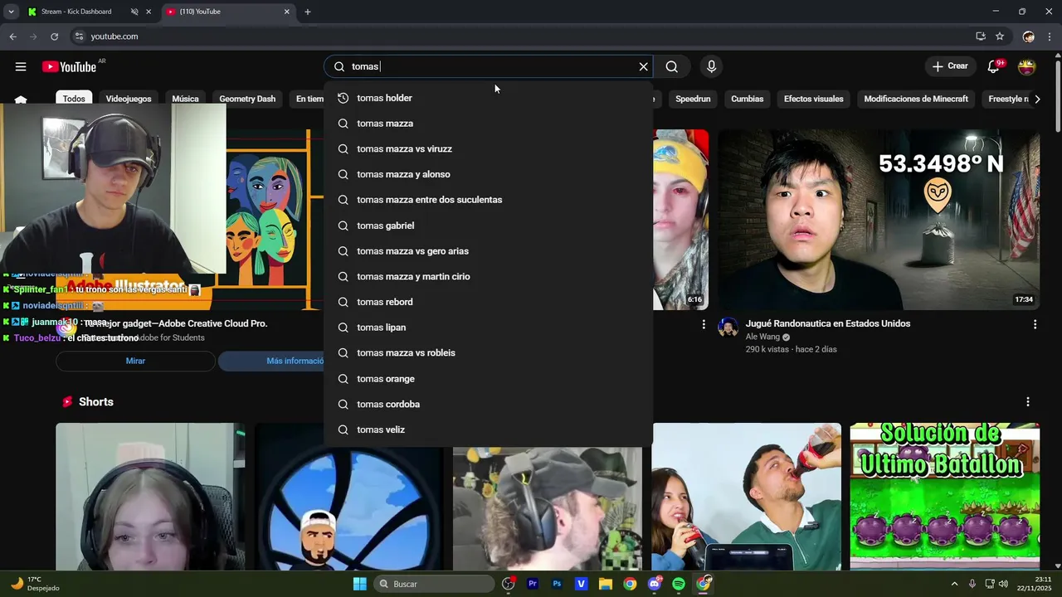Image resolution: width=1062 pixels, height=597 pixels.
Task: Choose suggestion 'tomas mazza entre dos suculentas'
Action: [x=488, y=200]
